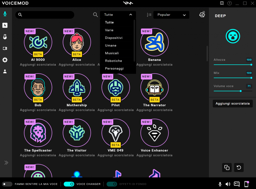256x189 pixels.
Task: Click the Altezza slider track
Action: coord(233,65)
